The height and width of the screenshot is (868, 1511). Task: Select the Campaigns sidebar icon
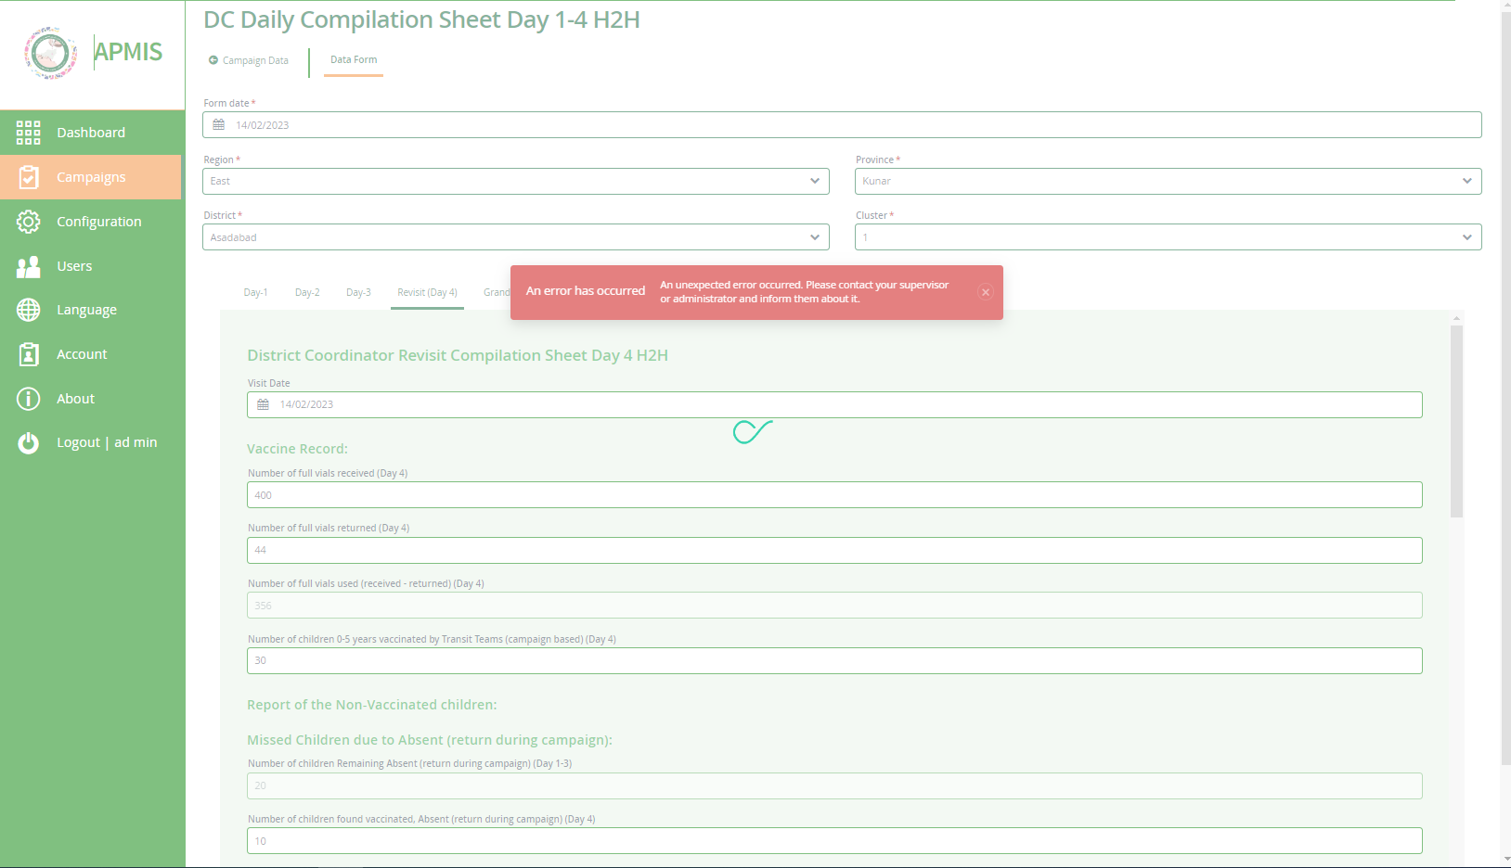pos(28,176)
